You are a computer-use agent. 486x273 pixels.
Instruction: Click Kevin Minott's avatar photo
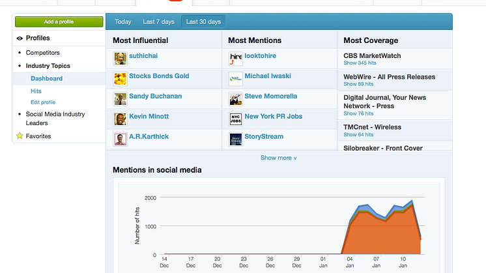[120, 119]
